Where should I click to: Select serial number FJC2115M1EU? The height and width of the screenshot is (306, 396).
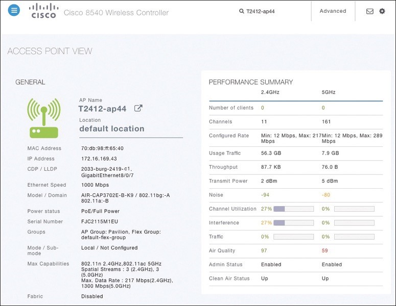100,221
